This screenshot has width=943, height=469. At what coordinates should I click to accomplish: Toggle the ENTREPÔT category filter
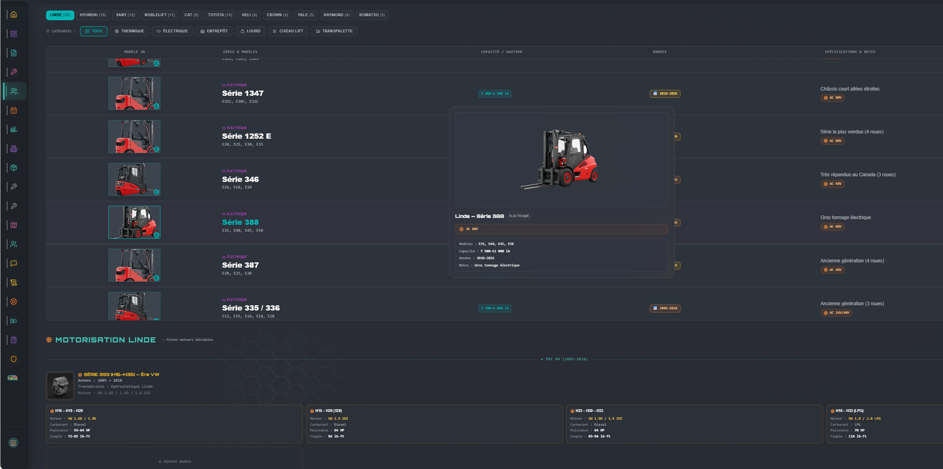[x=214, y=31]
